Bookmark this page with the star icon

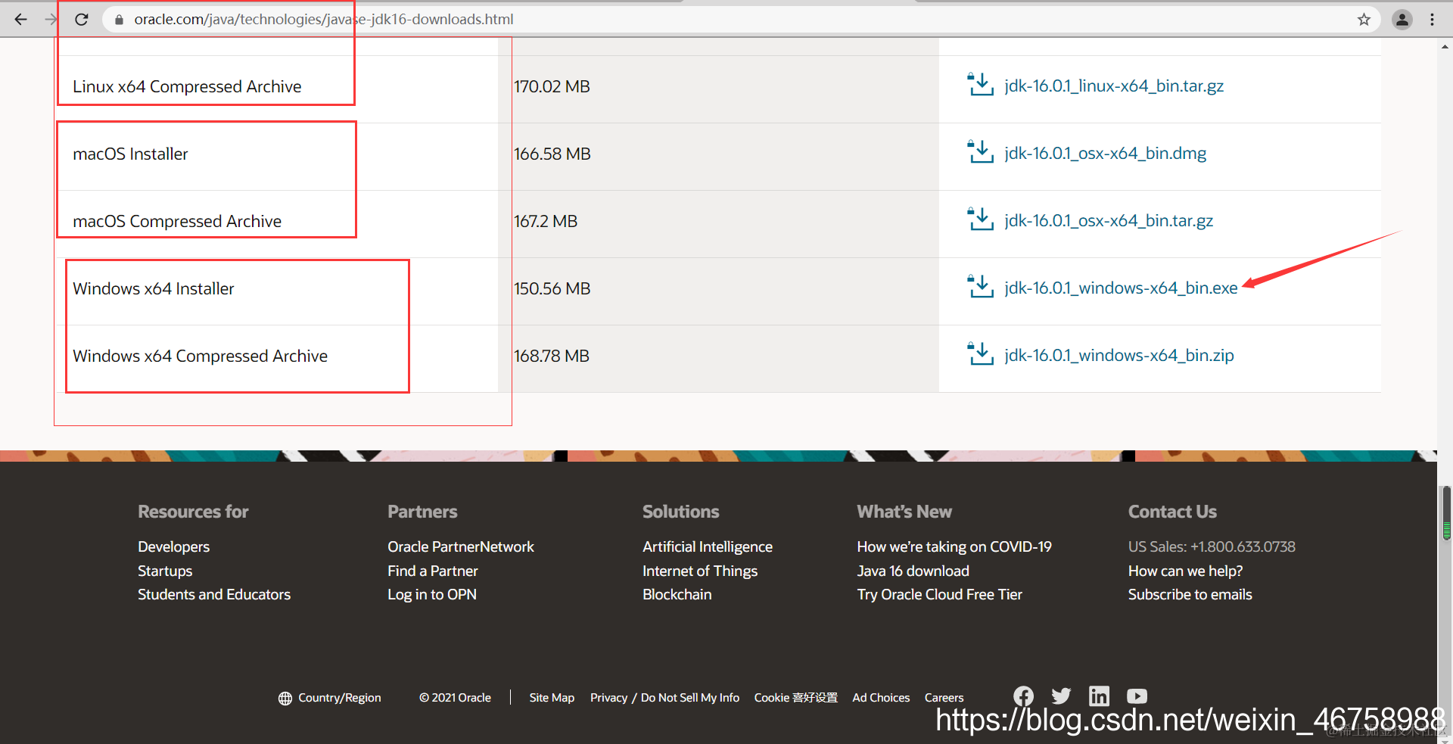click(1364, 20)
